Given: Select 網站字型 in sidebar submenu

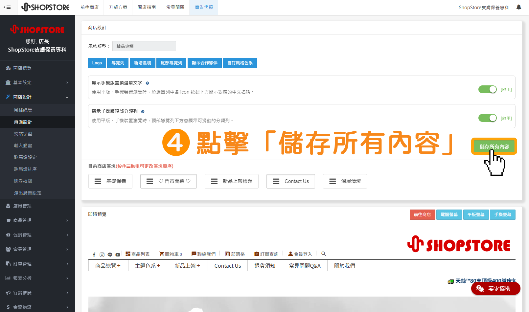Looking at the screenshot, I should click(37, 134).
